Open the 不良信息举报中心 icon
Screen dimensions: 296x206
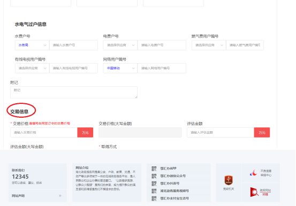253,173
